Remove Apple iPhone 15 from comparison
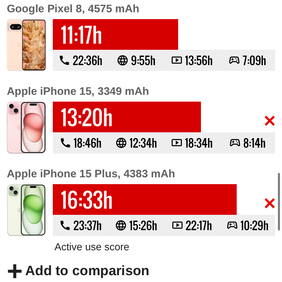The height and width of the screenshot is (282, 282). 270,121
